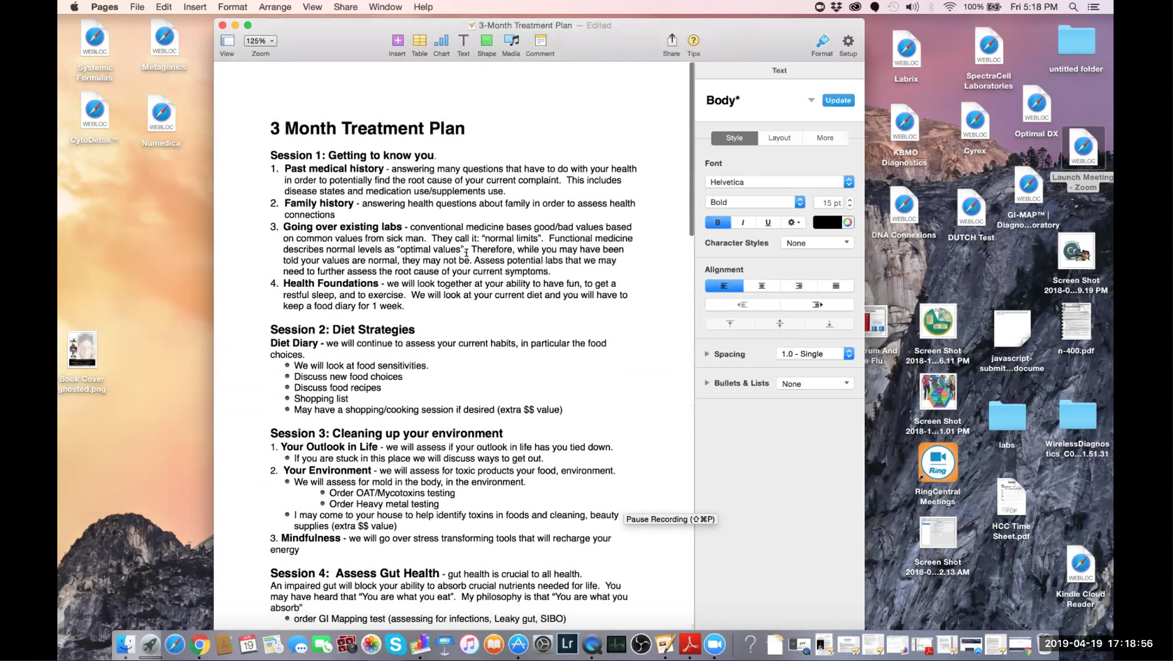Open the Character Styles dropdown
Image resolution: width=1173 pixels, height=661 pixels.
pos(817,243)
